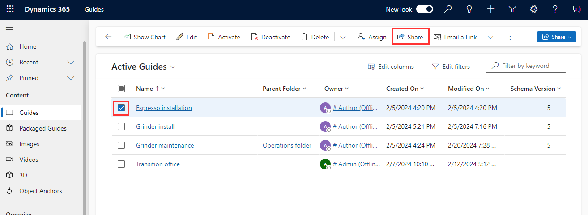Viewport: 588px width, 215px height.
Task: Open the Operations folder link
Action: coord(287,145)
